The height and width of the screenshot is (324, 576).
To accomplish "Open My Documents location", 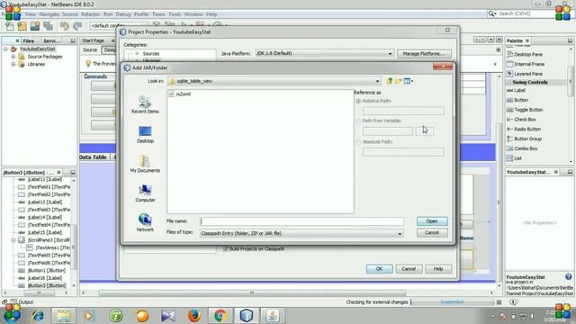I will tap(145, 164).
